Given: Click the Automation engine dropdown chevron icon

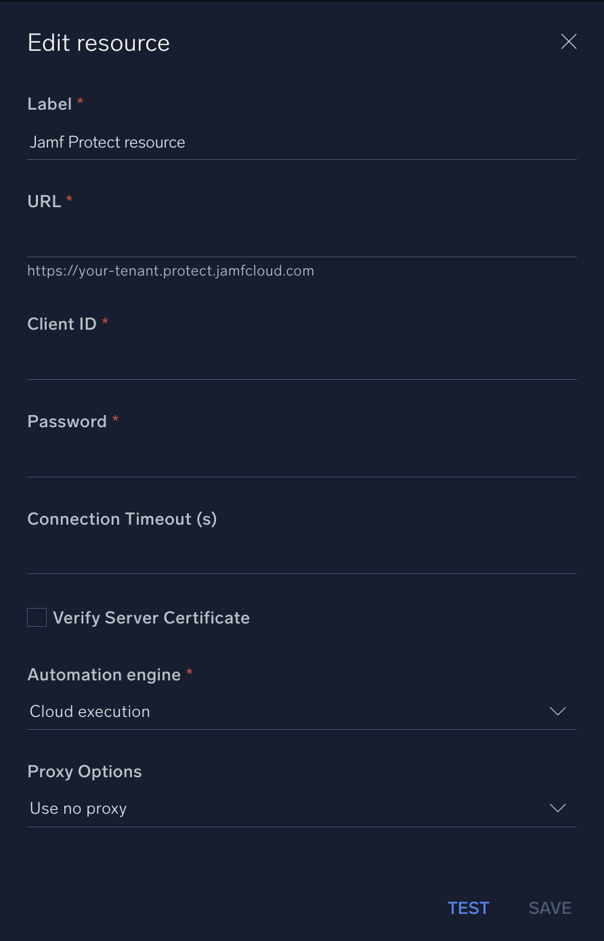Looking at the screenshot, I should pyautogui.click(x=557, y=711).
